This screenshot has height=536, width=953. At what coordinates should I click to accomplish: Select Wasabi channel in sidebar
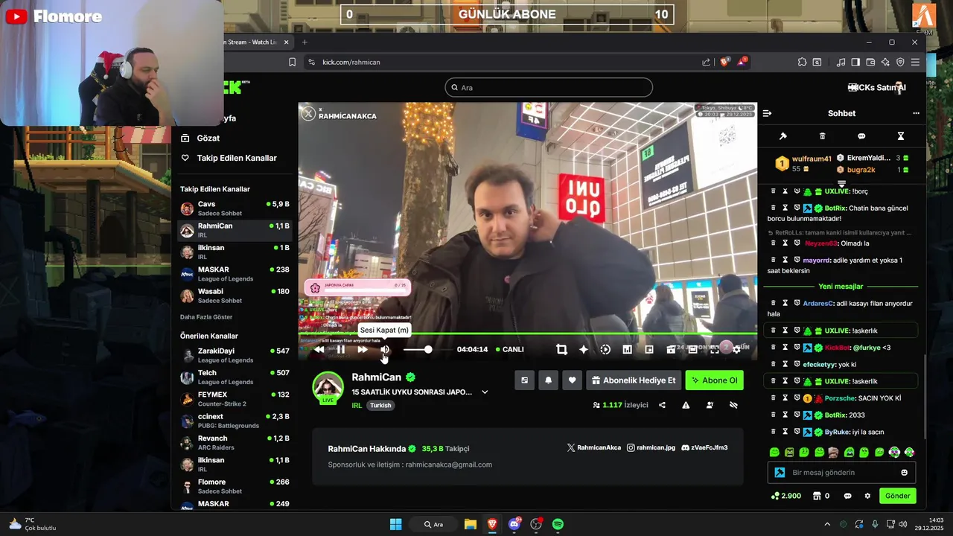[x=235, y=296]
